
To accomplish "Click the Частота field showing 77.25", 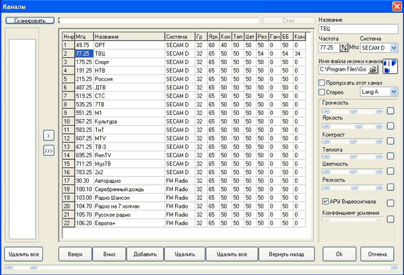I will 329,48.
